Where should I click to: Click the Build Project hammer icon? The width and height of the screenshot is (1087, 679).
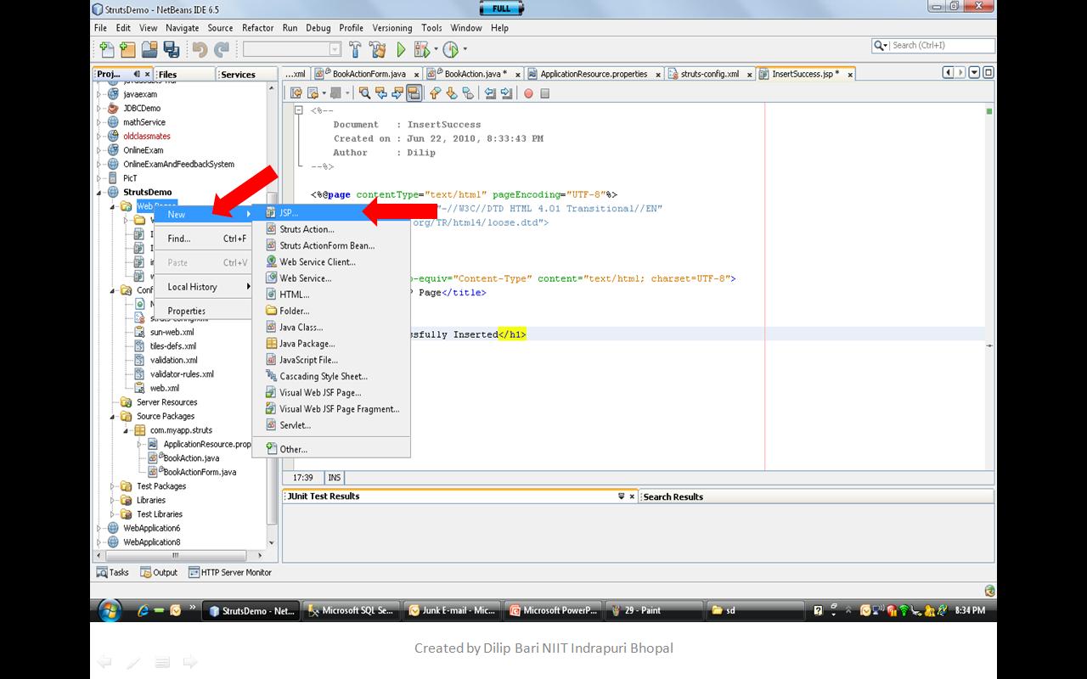coord(355,48)
